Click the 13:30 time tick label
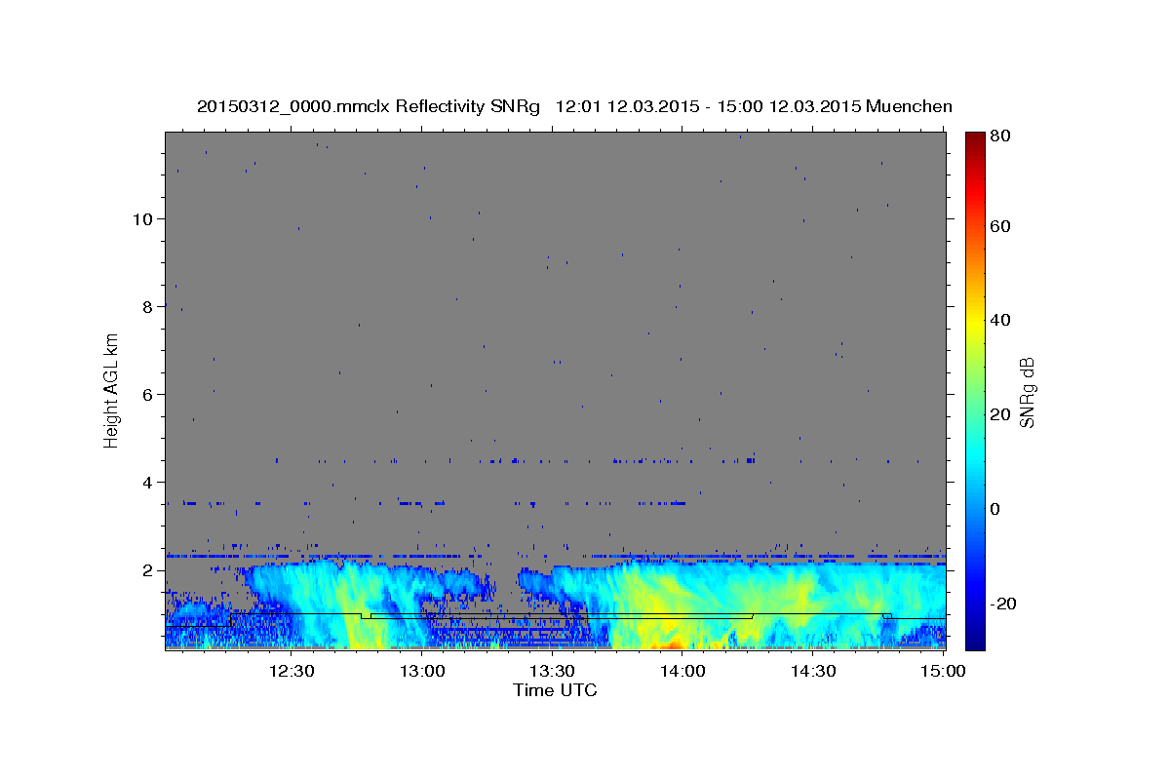Screen dimensions: 1170x780 [553, 671]
